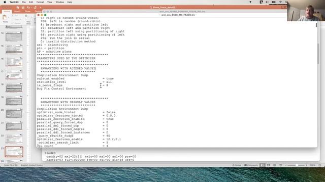Select slide 19 thumbnail
The width and height of the screenshot is (325, 182).
14,101
